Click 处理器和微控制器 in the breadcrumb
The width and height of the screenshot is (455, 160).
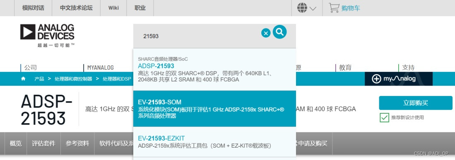click(x=73, y=79)
